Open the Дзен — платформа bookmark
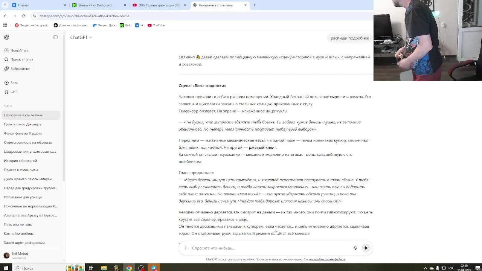This screenshot has width=482, height=271. point(71,25)
